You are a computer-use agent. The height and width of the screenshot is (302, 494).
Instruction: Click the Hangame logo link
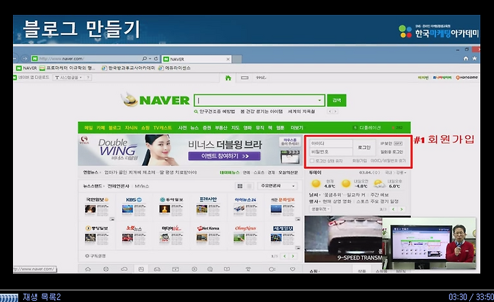pyautogui.click(x=467, y=77)
